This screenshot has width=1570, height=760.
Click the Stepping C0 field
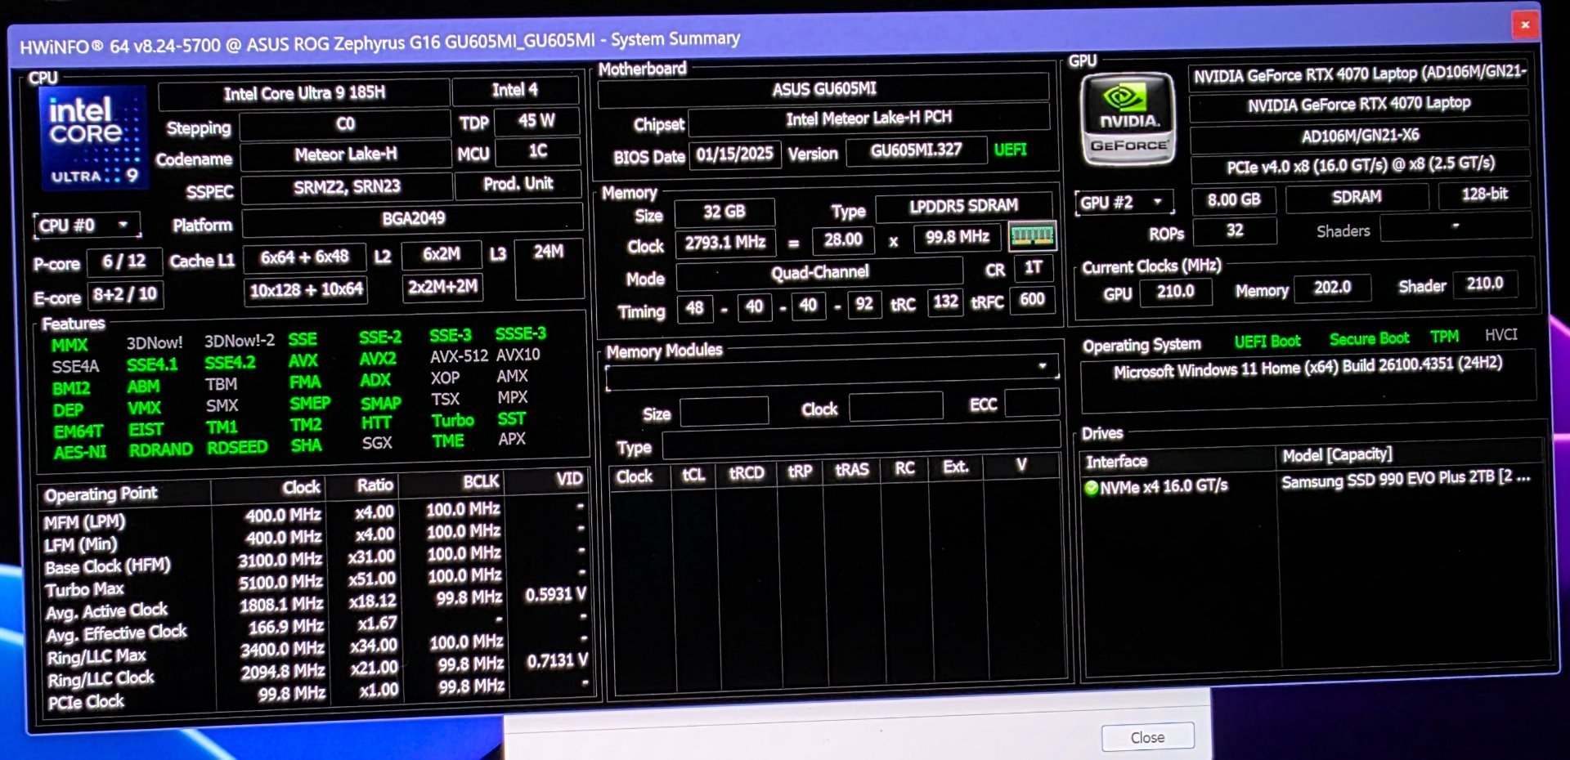tap(345, 124)
